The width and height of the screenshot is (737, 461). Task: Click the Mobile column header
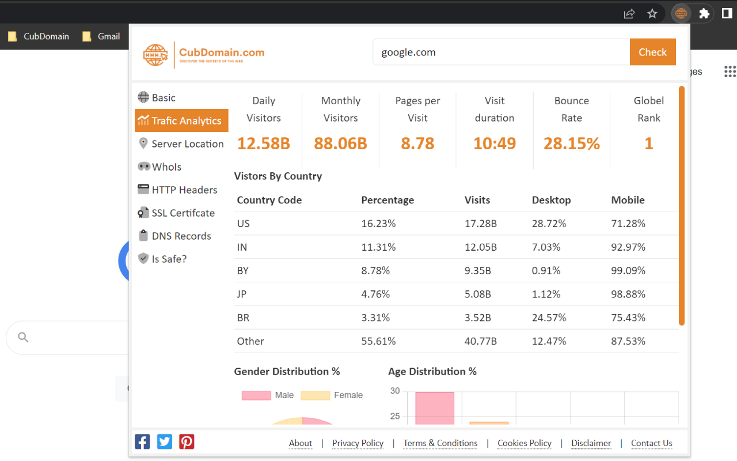tap(628, 201)
